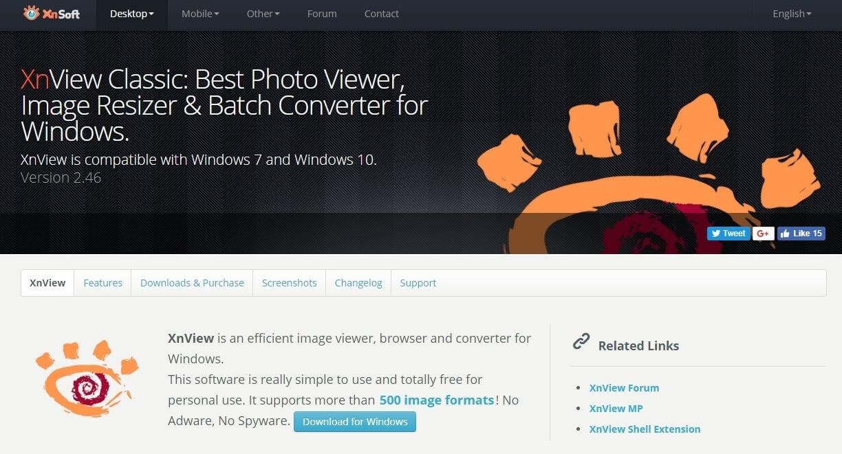The width and height of the screenshot is (842, 454).
Task: Open the Contact page
Action: click(x=381, y=14)
